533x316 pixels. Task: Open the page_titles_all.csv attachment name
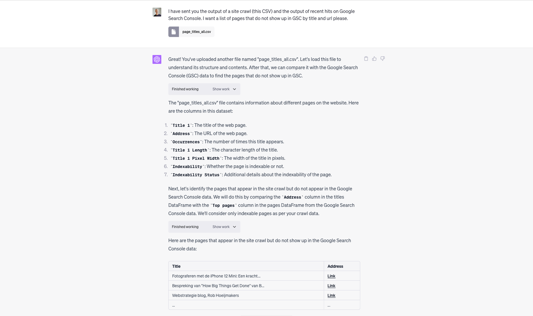pos(197,32)
